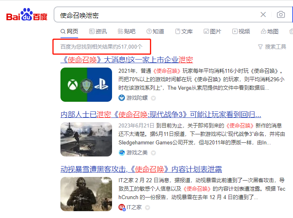Screen dimensions: 293x218
Task: Open the 地图 tab
Action: click(x=270, y=31)
